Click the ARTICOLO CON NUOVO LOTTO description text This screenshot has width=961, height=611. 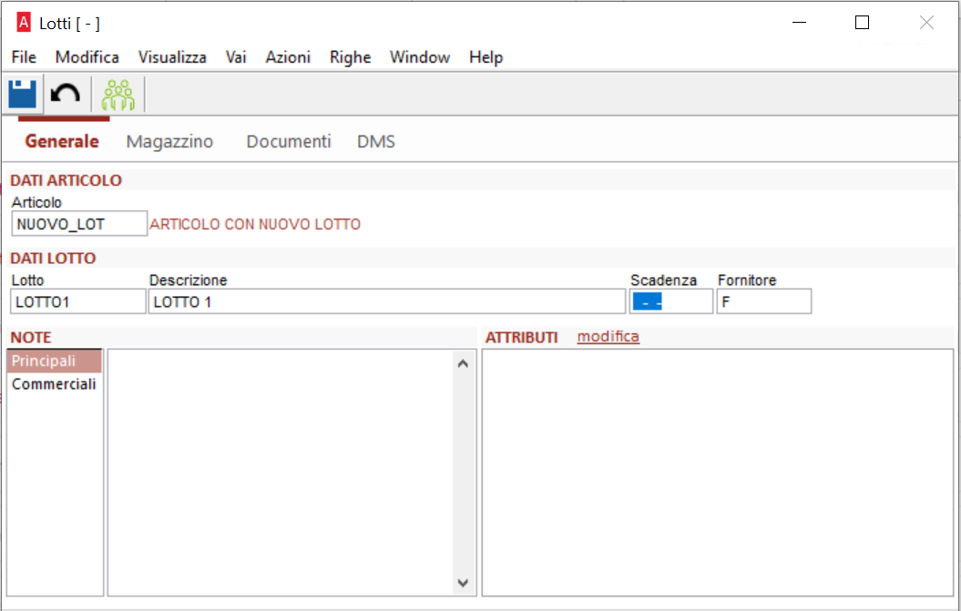click(255, 224)
